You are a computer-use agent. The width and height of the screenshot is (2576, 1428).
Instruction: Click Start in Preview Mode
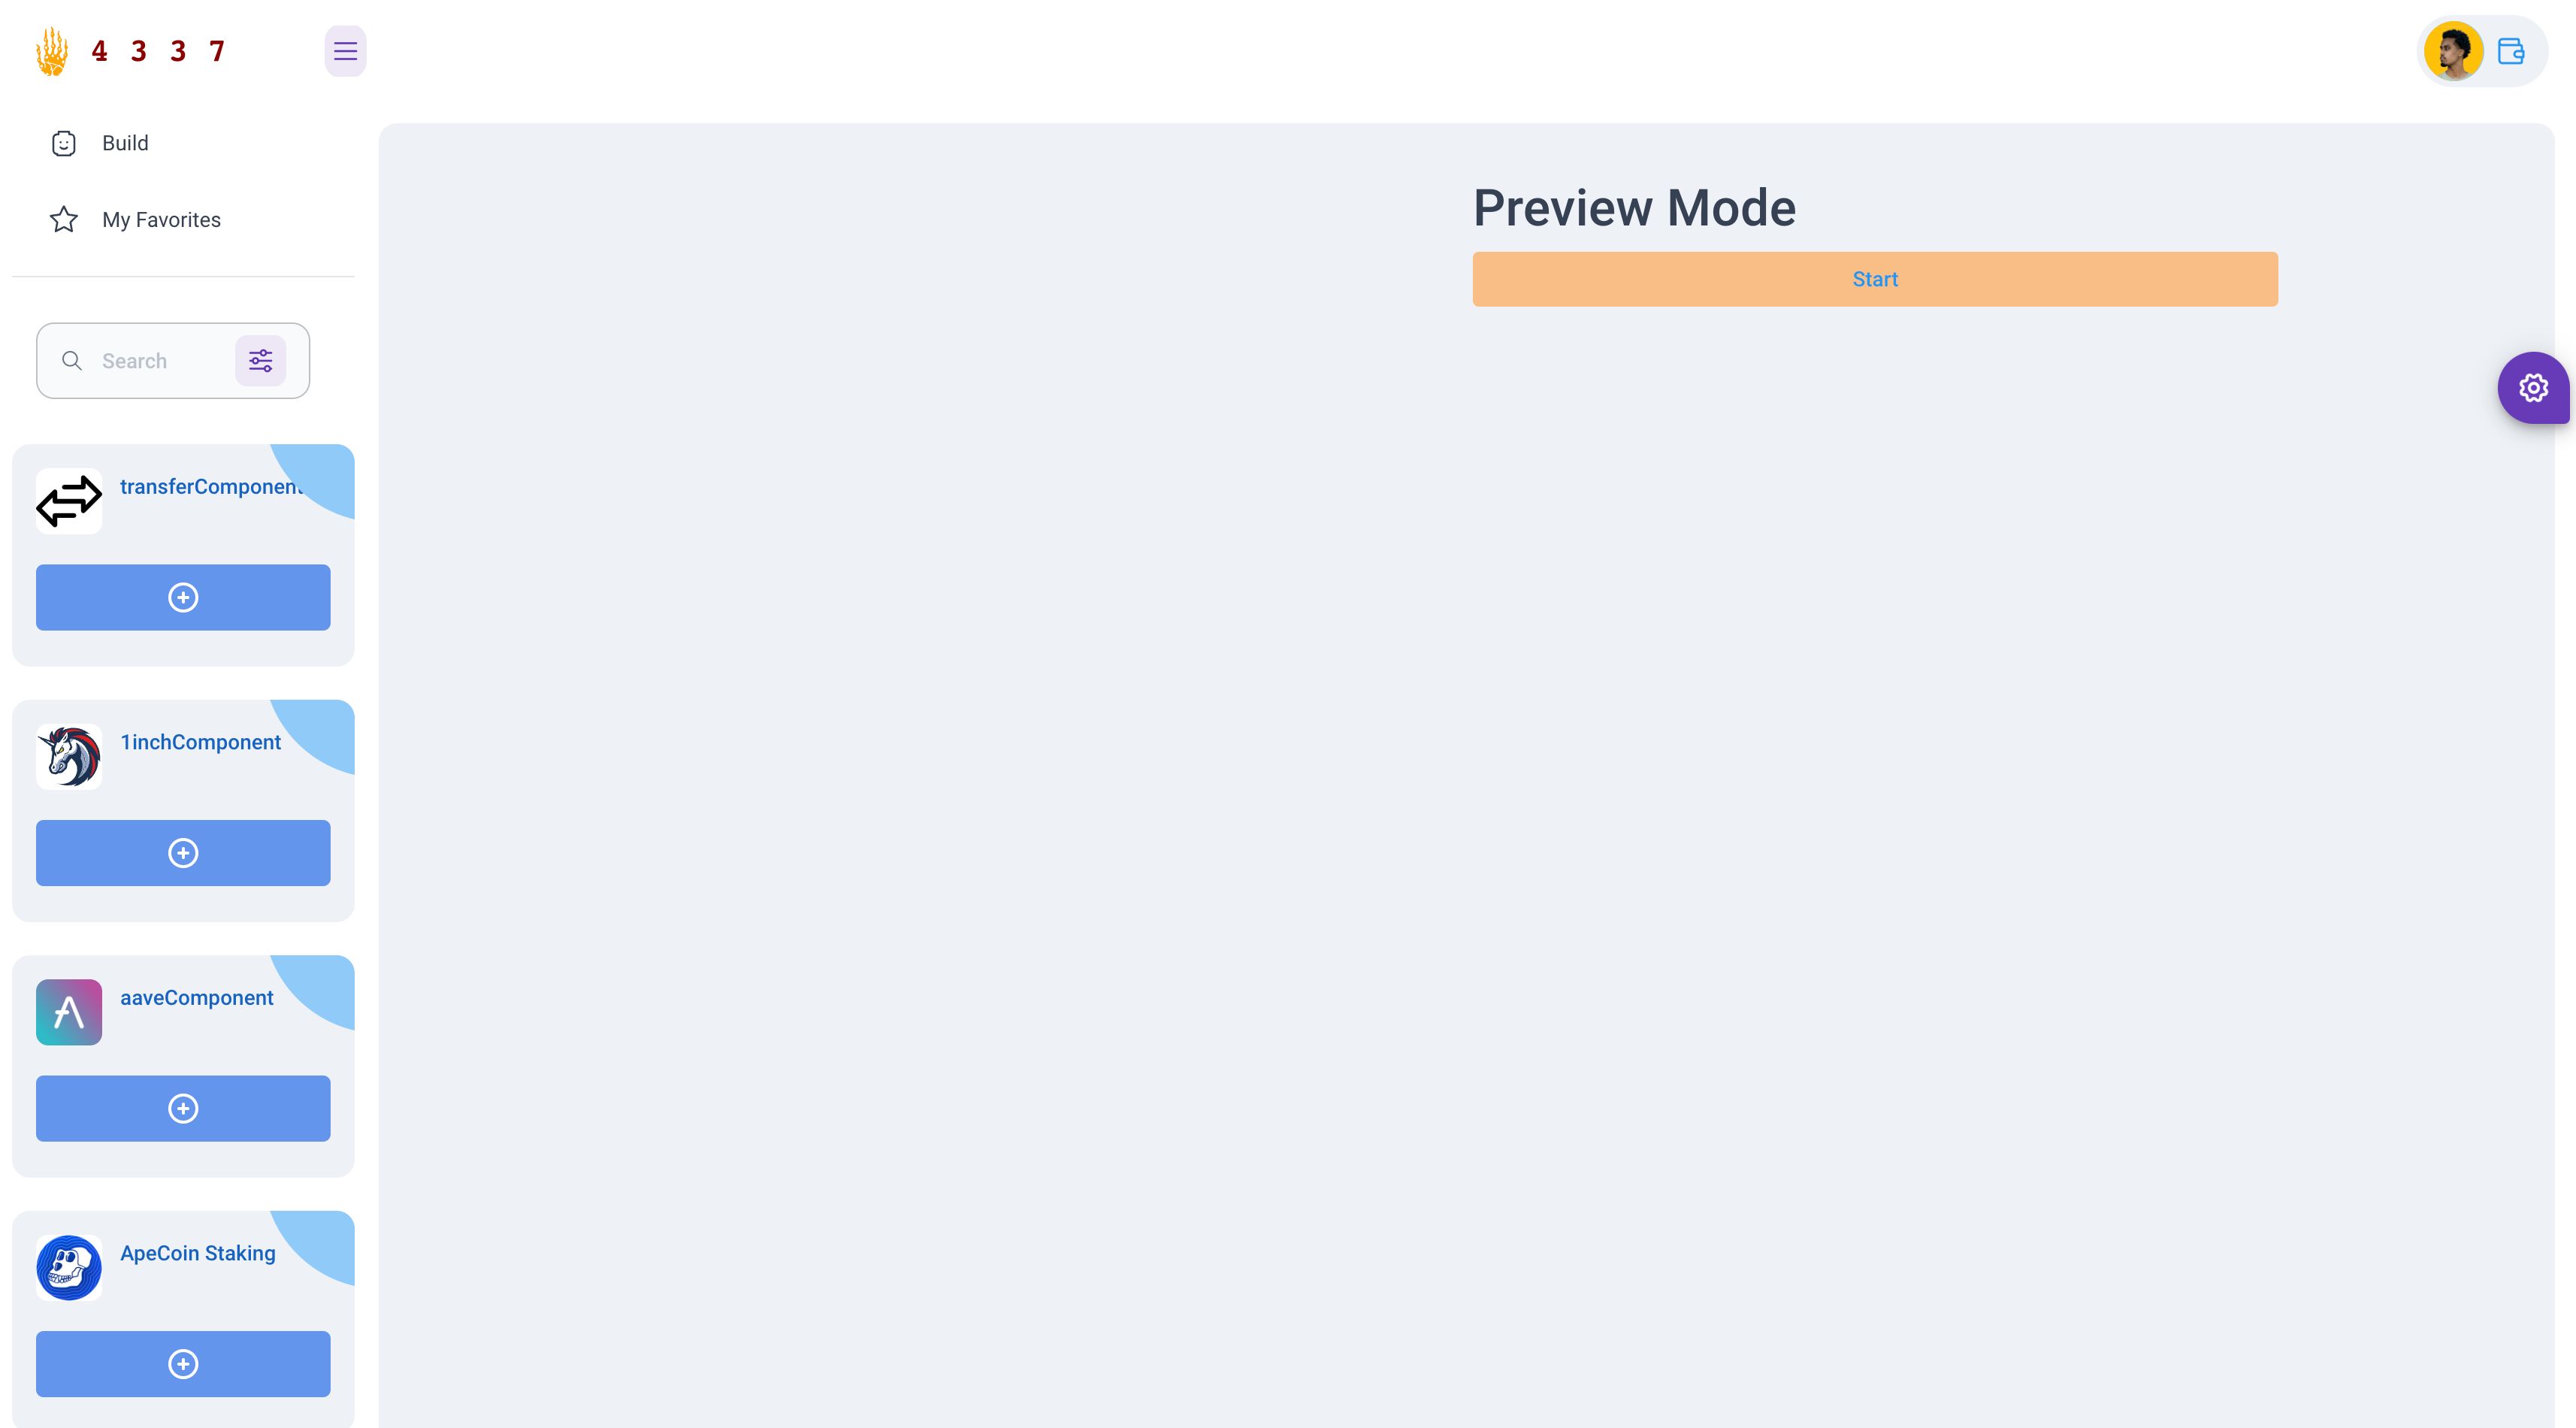[1876, 280]
